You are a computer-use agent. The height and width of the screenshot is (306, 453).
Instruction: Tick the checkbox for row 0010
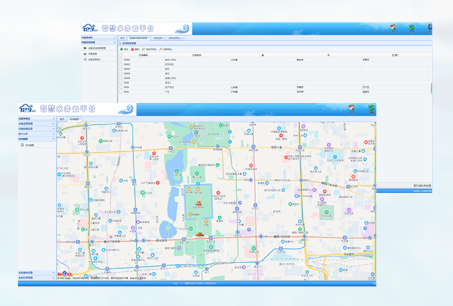(121, 92)
